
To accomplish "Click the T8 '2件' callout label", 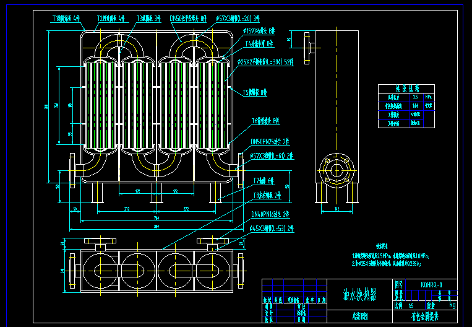I will (267, 196).
